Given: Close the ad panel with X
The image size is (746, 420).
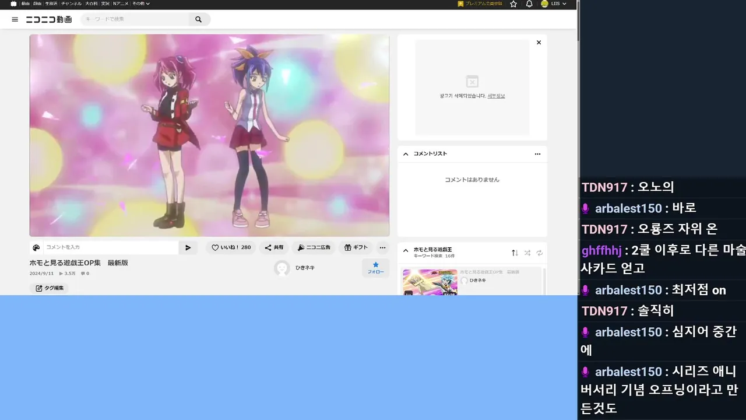Looking at the screenshot, I should pos(539,43).
